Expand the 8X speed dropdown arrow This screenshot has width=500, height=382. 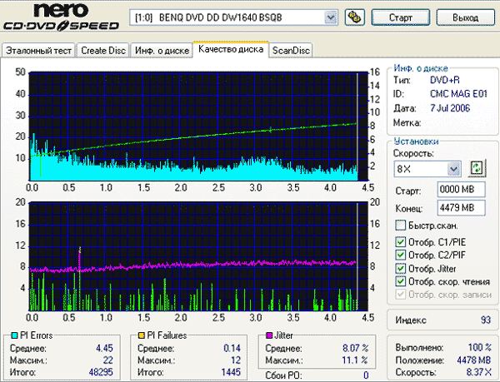[x=454, y=169]
